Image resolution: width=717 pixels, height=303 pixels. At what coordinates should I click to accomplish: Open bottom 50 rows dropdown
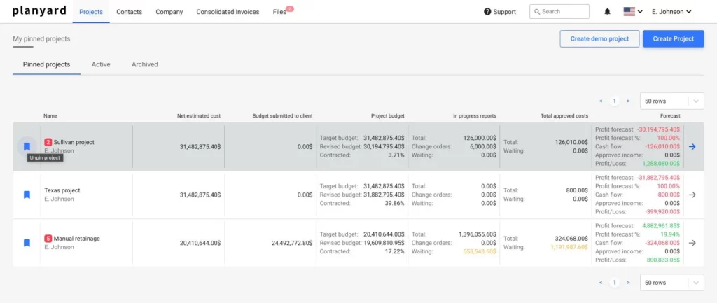pos(672,283)
